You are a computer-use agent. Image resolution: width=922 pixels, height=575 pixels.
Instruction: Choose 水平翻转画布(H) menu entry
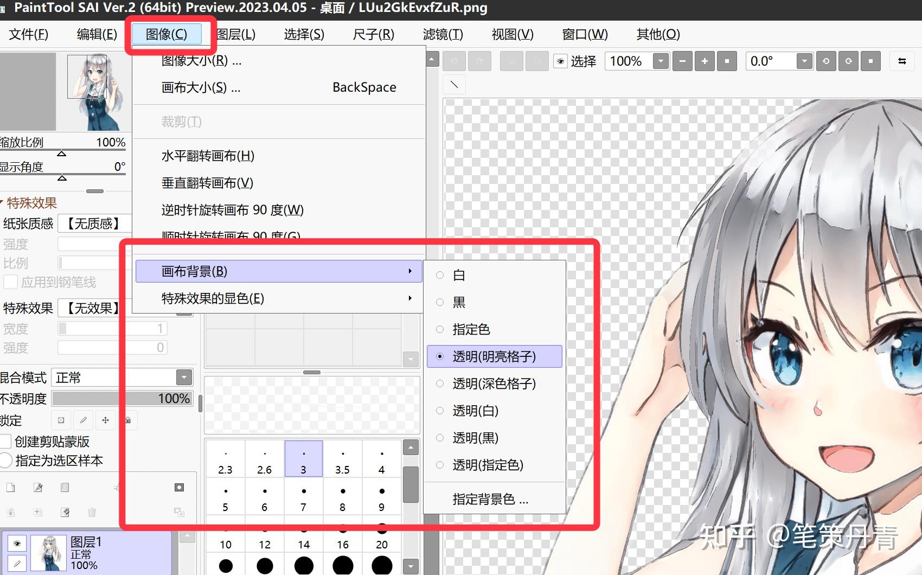coord(279,156)
